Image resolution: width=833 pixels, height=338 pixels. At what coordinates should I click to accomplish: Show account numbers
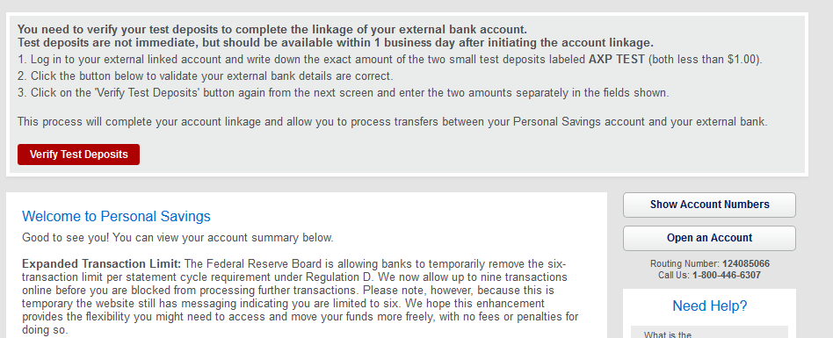coord(709,205)
